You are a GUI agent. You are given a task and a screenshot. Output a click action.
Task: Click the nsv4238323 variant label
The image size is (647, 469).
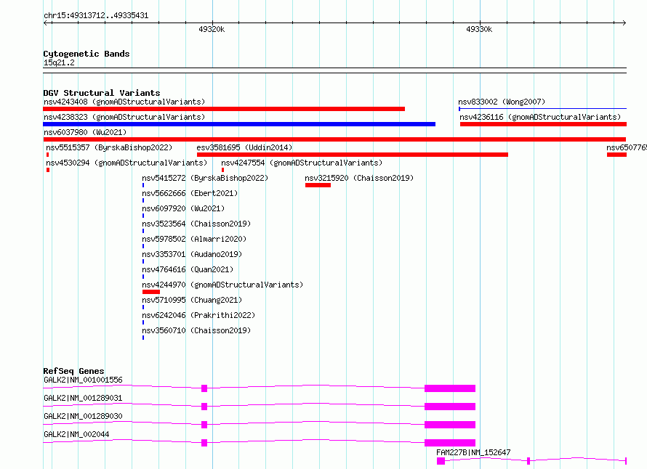[x=124, y=117]
